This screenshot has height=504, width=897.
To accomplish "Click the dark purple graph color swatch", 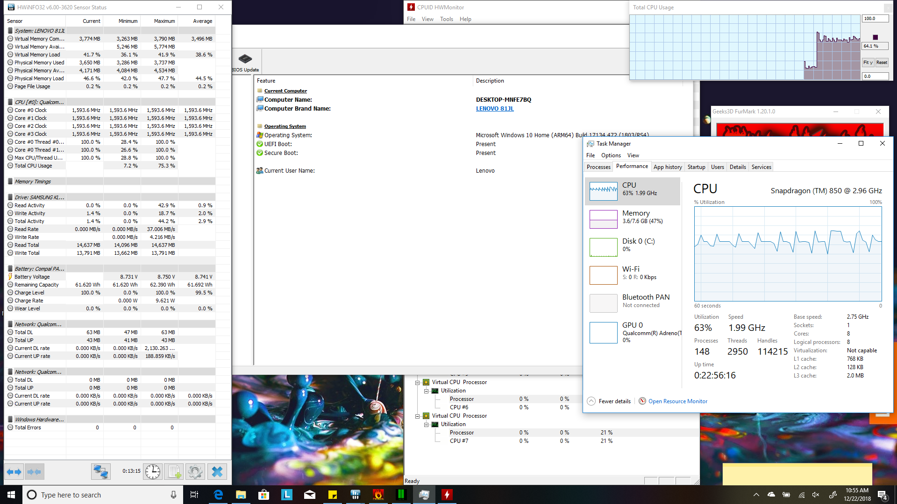I will (x=876, y=37).
